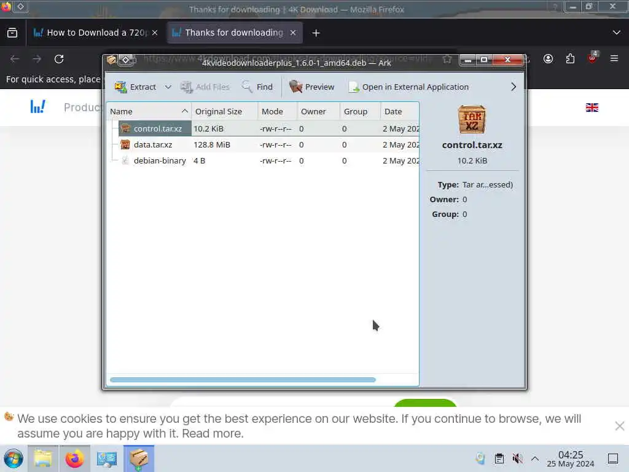Image resolution: width=629 pixels, height=472 pixels.
Task: Open the Firefox list all tabs dropdown
Action: click(x=617, y=33)
